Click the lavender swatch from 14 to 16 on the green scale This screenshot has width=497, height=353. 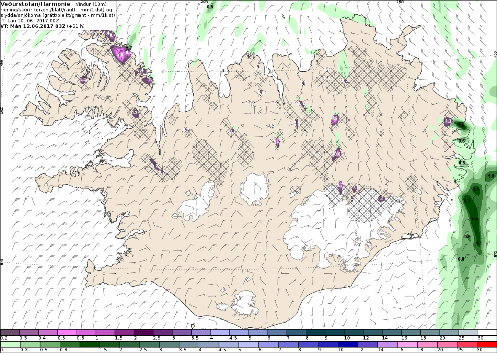click(x=387, y=345)
